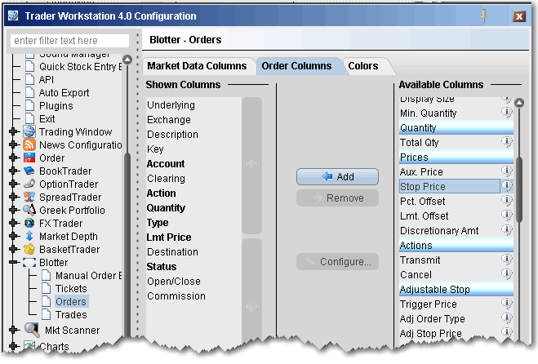The image size is (538, 364).
Task: Click info icon beside Stop Price
Action: (x=507, y=186)
